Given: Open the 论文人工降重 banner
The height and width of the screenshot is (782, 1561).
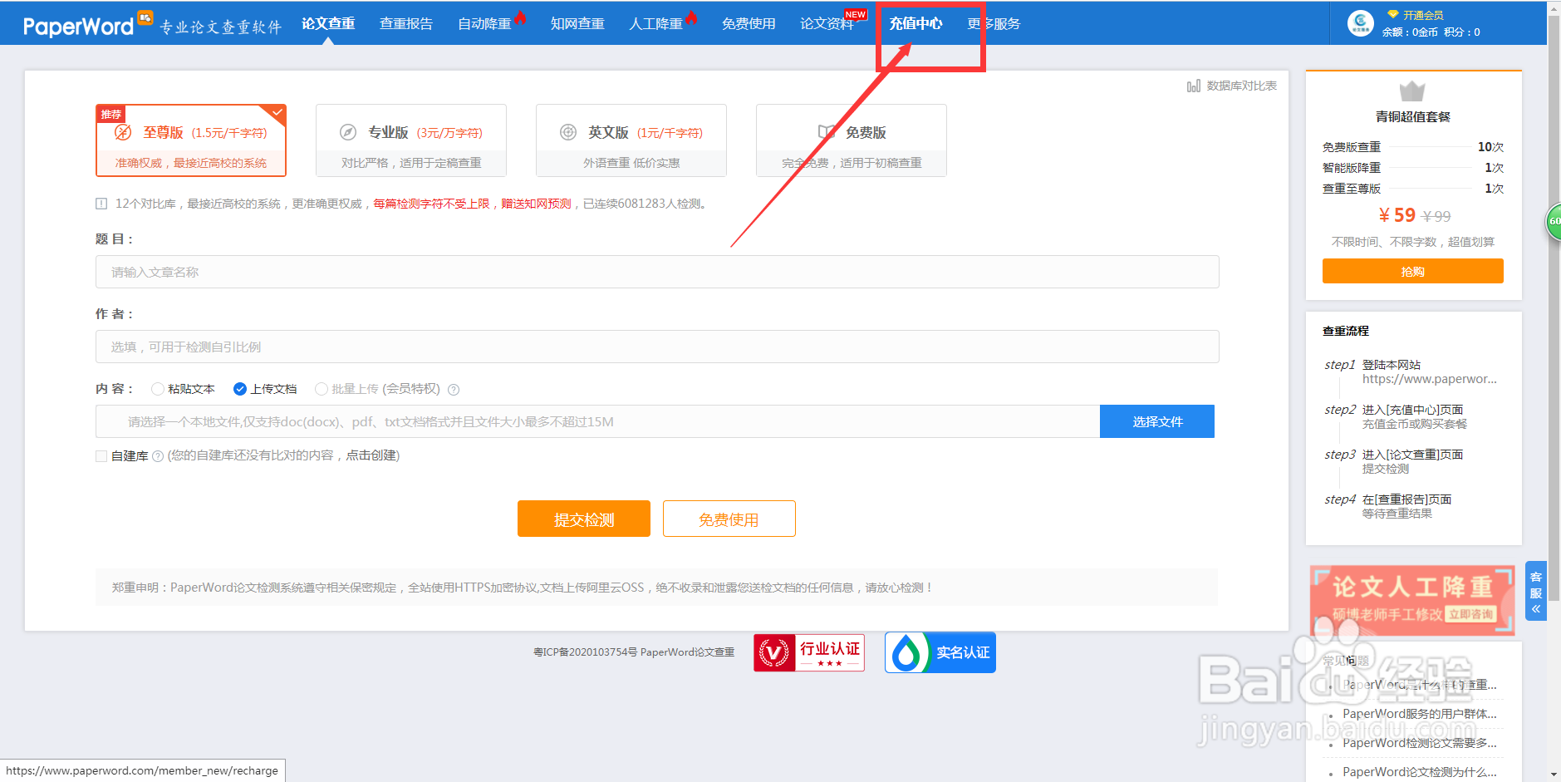Looking at the screenshot, I should coord(1412,601).
